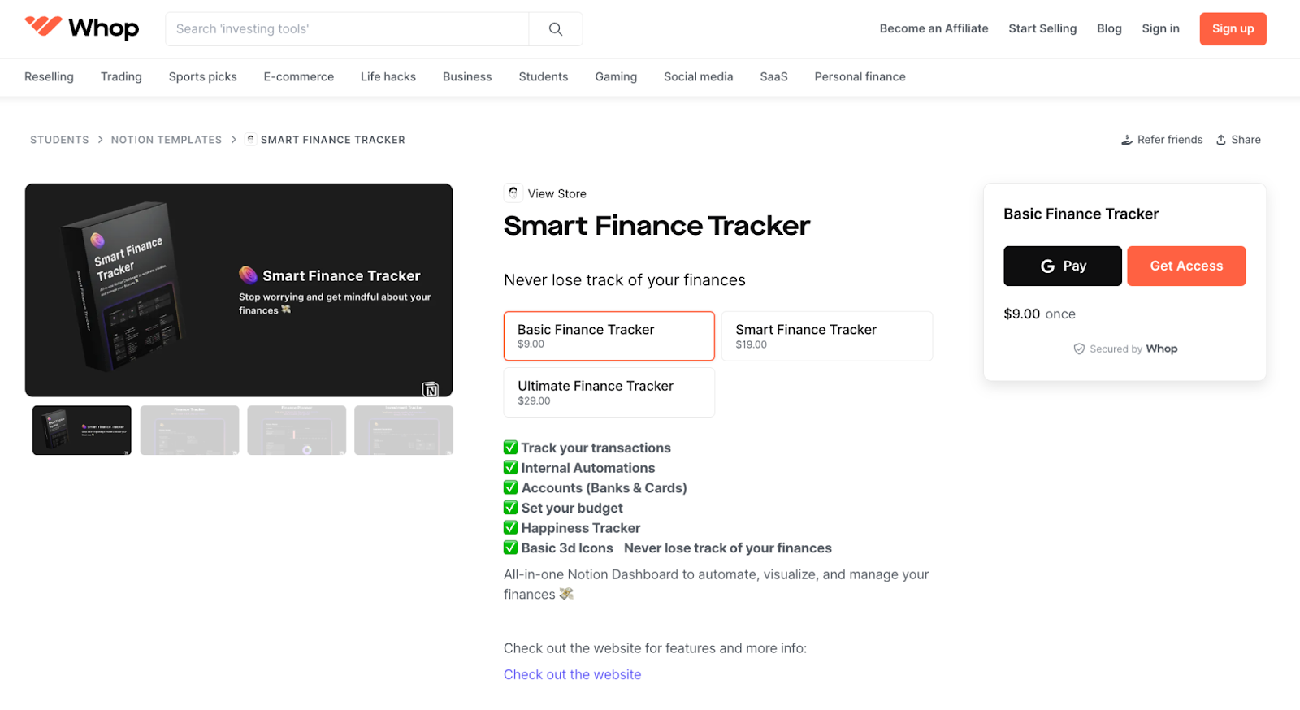This screenshot has width=1300, height=710.
Task: Click the search magnifier icon
Action: pyautogui.click(x=556, y=29)
